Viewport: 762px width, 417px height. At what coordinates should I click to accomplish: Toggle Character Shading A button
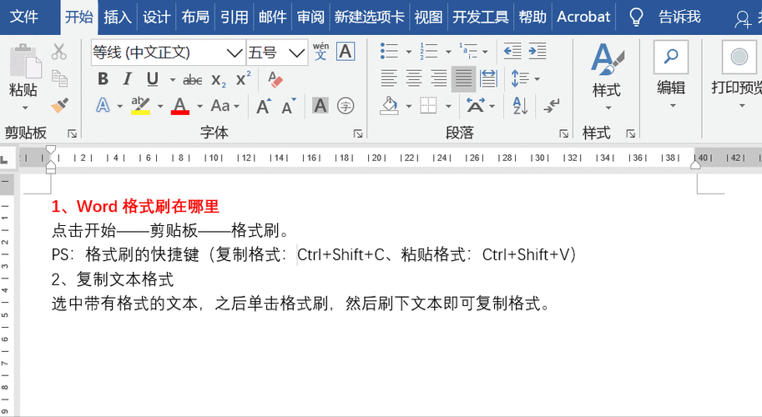click(320, 105)
